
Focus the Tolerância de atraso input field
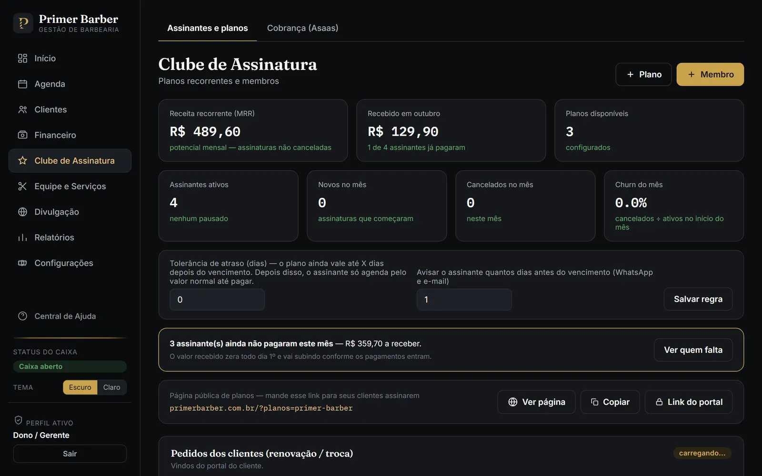(x=217, y=299)
